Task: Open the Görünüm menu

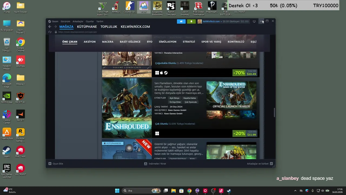Action: (65, 21)
